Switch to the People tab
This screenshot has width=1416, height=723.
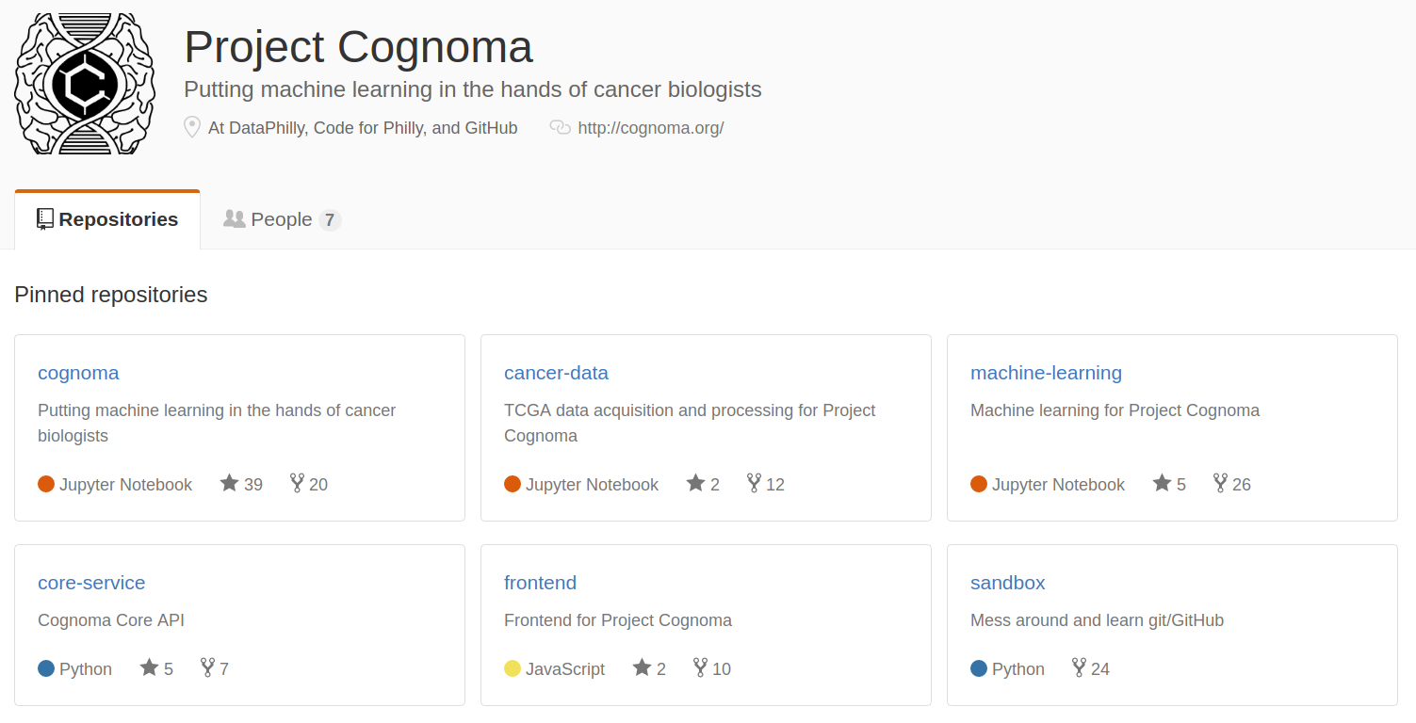282,219
